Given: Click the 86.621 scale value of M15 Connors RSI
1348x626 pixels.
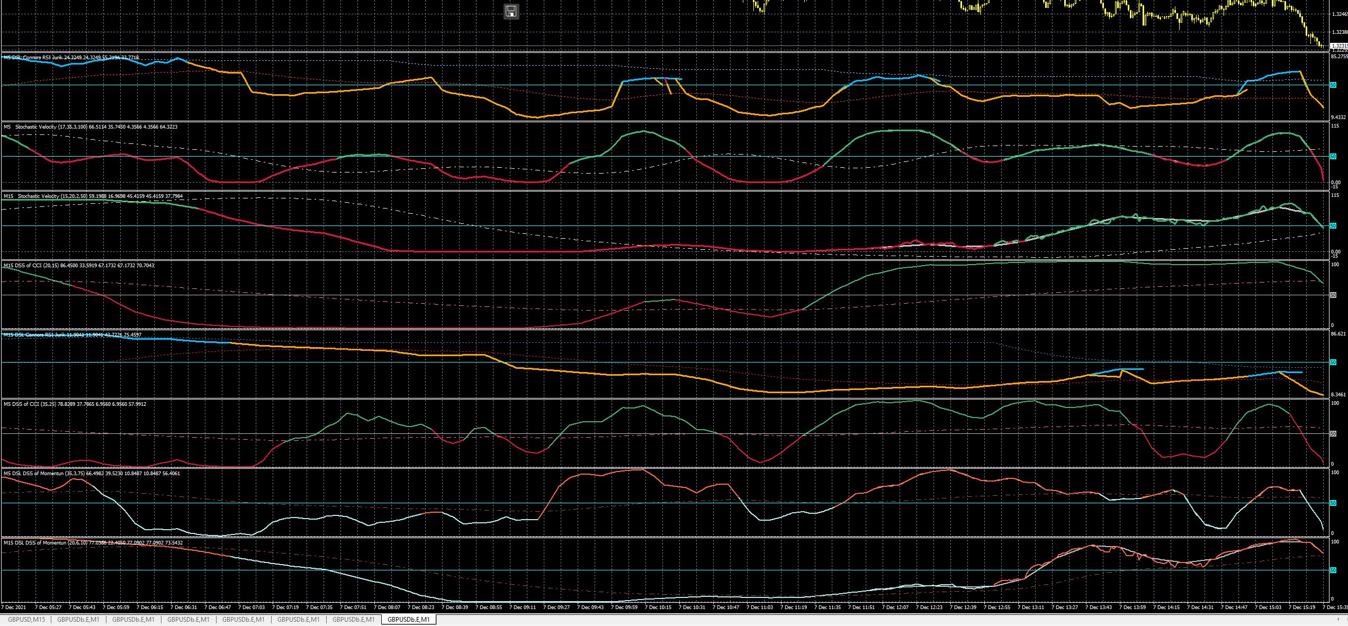Looking at the screenshot, I should (x=1337, y=334).
